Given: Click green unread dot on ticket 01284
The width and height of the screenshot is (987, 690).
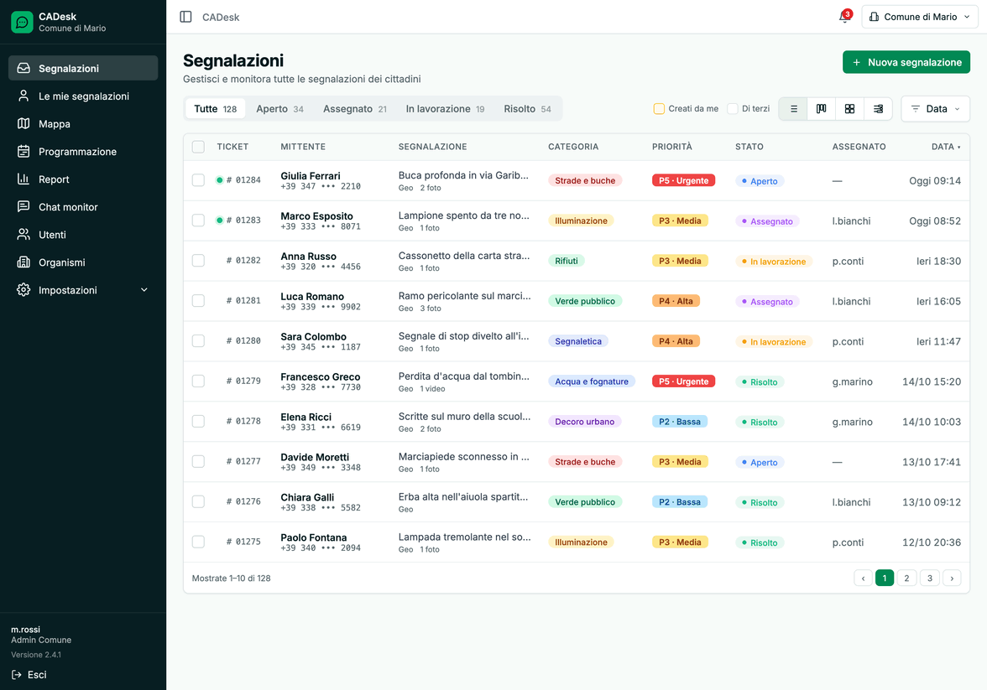Looking at the screenshot, I should click(220, 180).
